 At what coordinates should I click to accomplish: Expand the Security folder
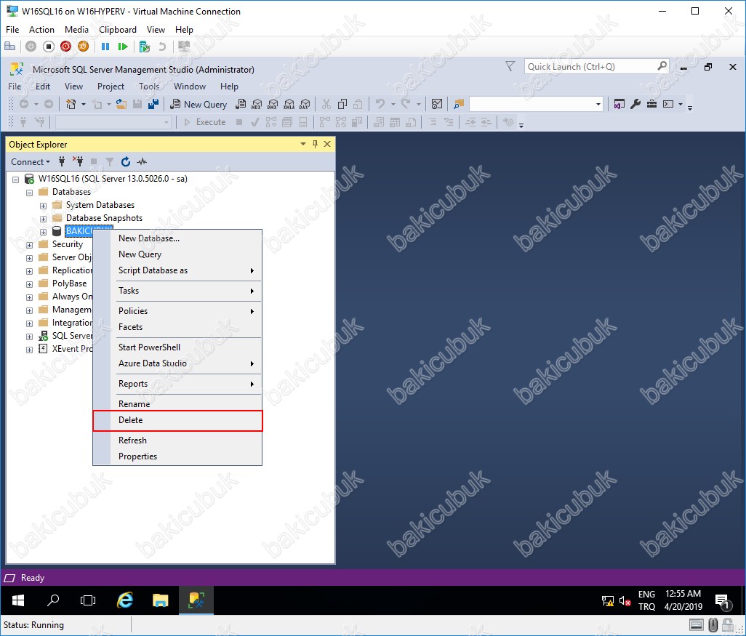pos(30,245)
